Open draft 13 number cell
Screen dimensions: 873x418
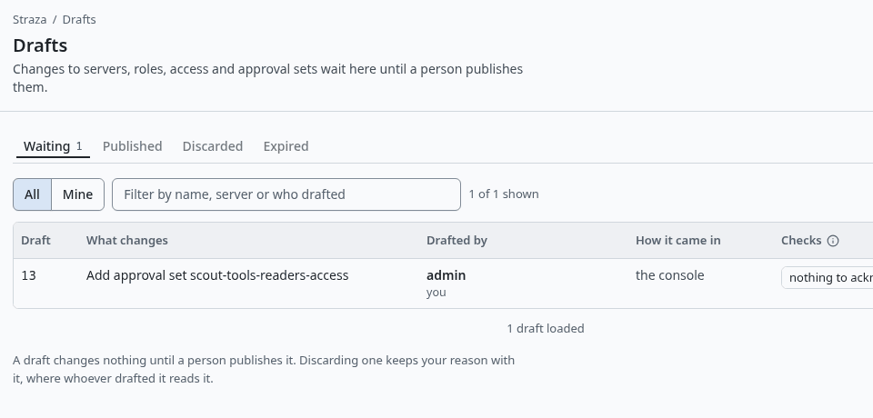click(x=28, y=275)
